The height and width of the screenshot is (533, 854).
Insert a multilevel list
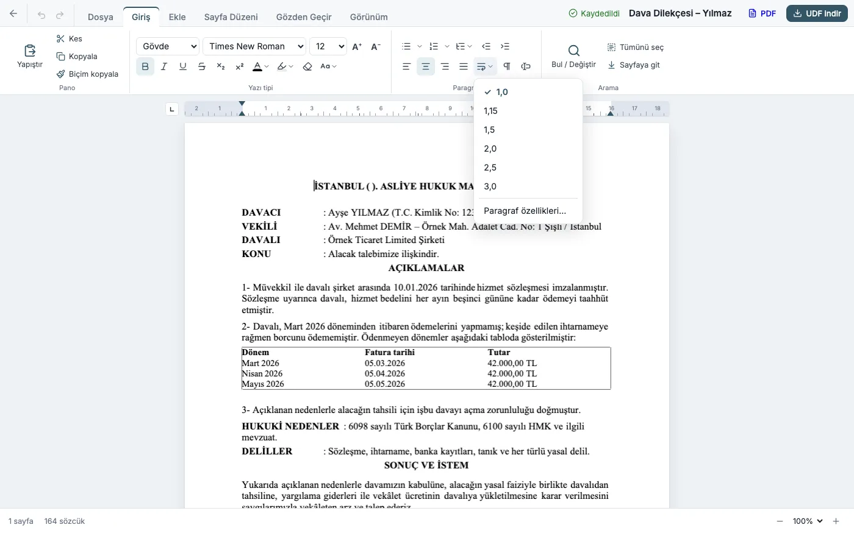461,46
